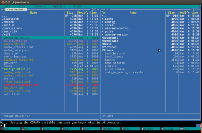The width and height of the screenshot is (202, 133).
Task: Select the parent directory entry in right panel
Action: tap(104, 16)
